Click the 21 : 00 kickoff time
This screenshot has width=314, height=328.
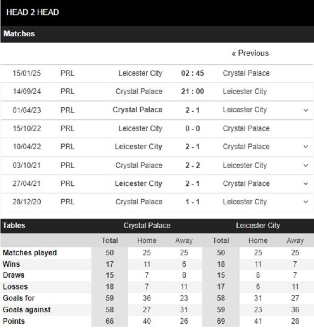pos(192,92)
